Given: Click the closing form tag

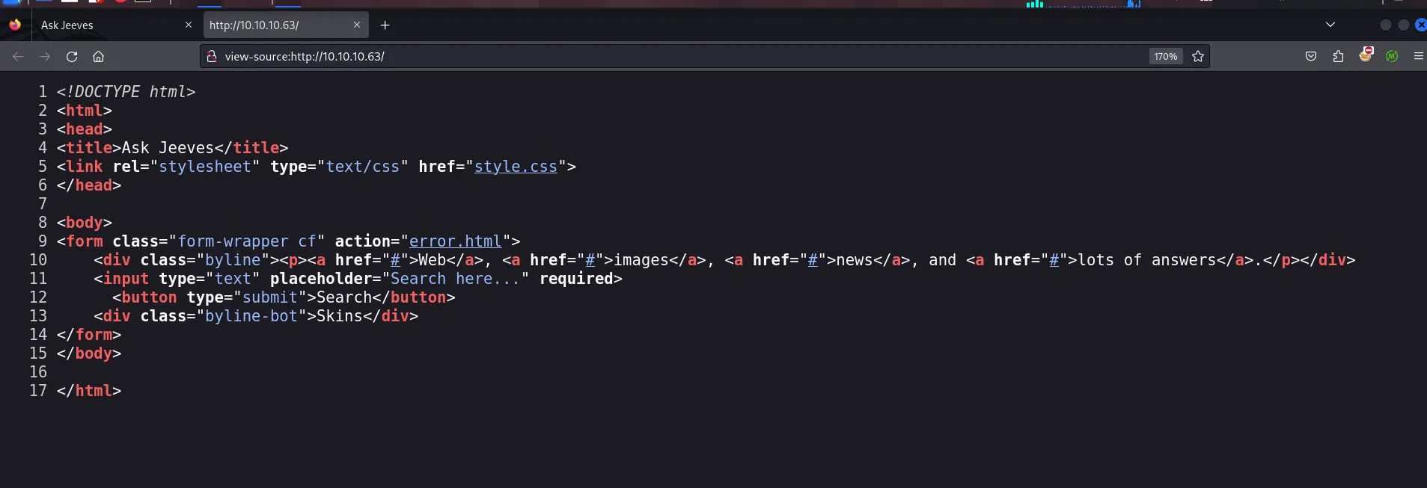Looking at the screenshot, I should [89, 335].
